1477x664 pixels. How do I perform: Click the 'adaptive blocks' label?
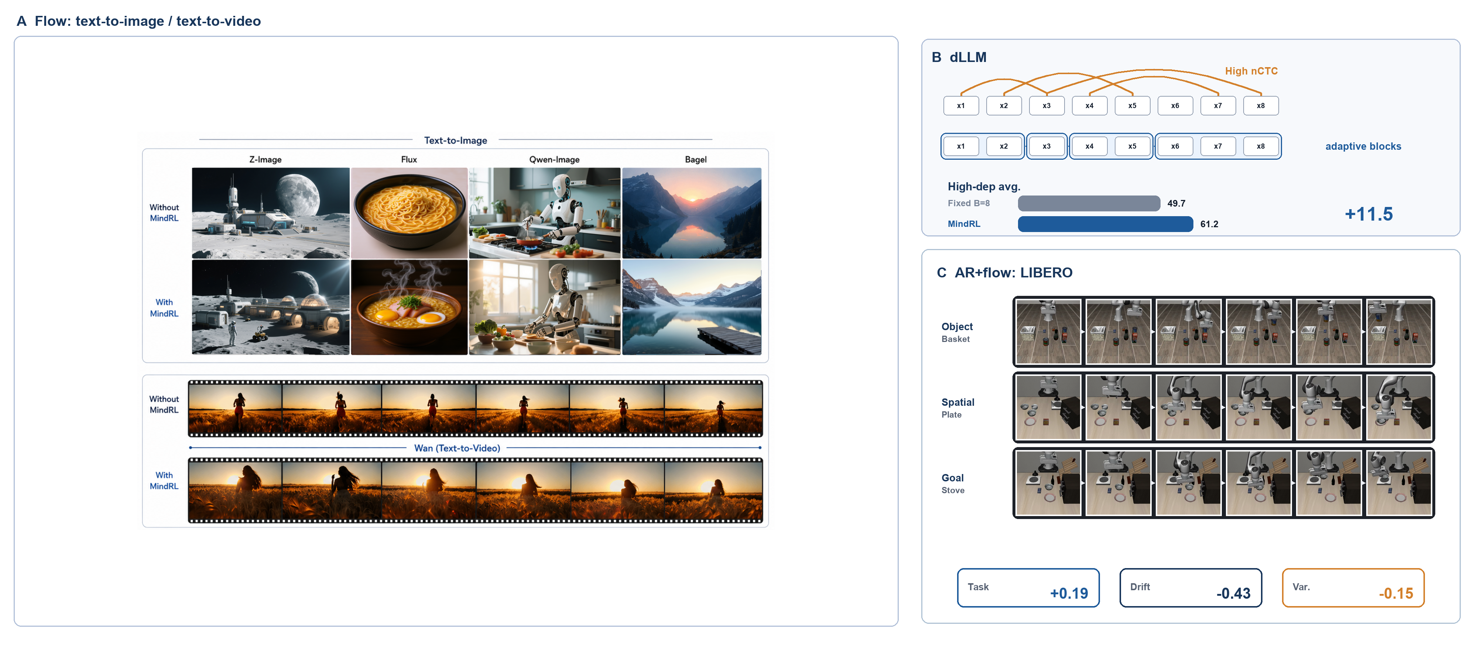click(1363, 147)
